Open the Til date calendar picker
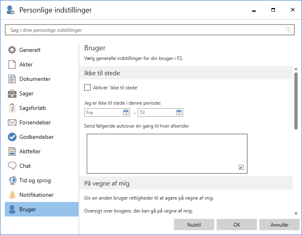The height and width of the screenshot is (235, 302). (179, 113)
